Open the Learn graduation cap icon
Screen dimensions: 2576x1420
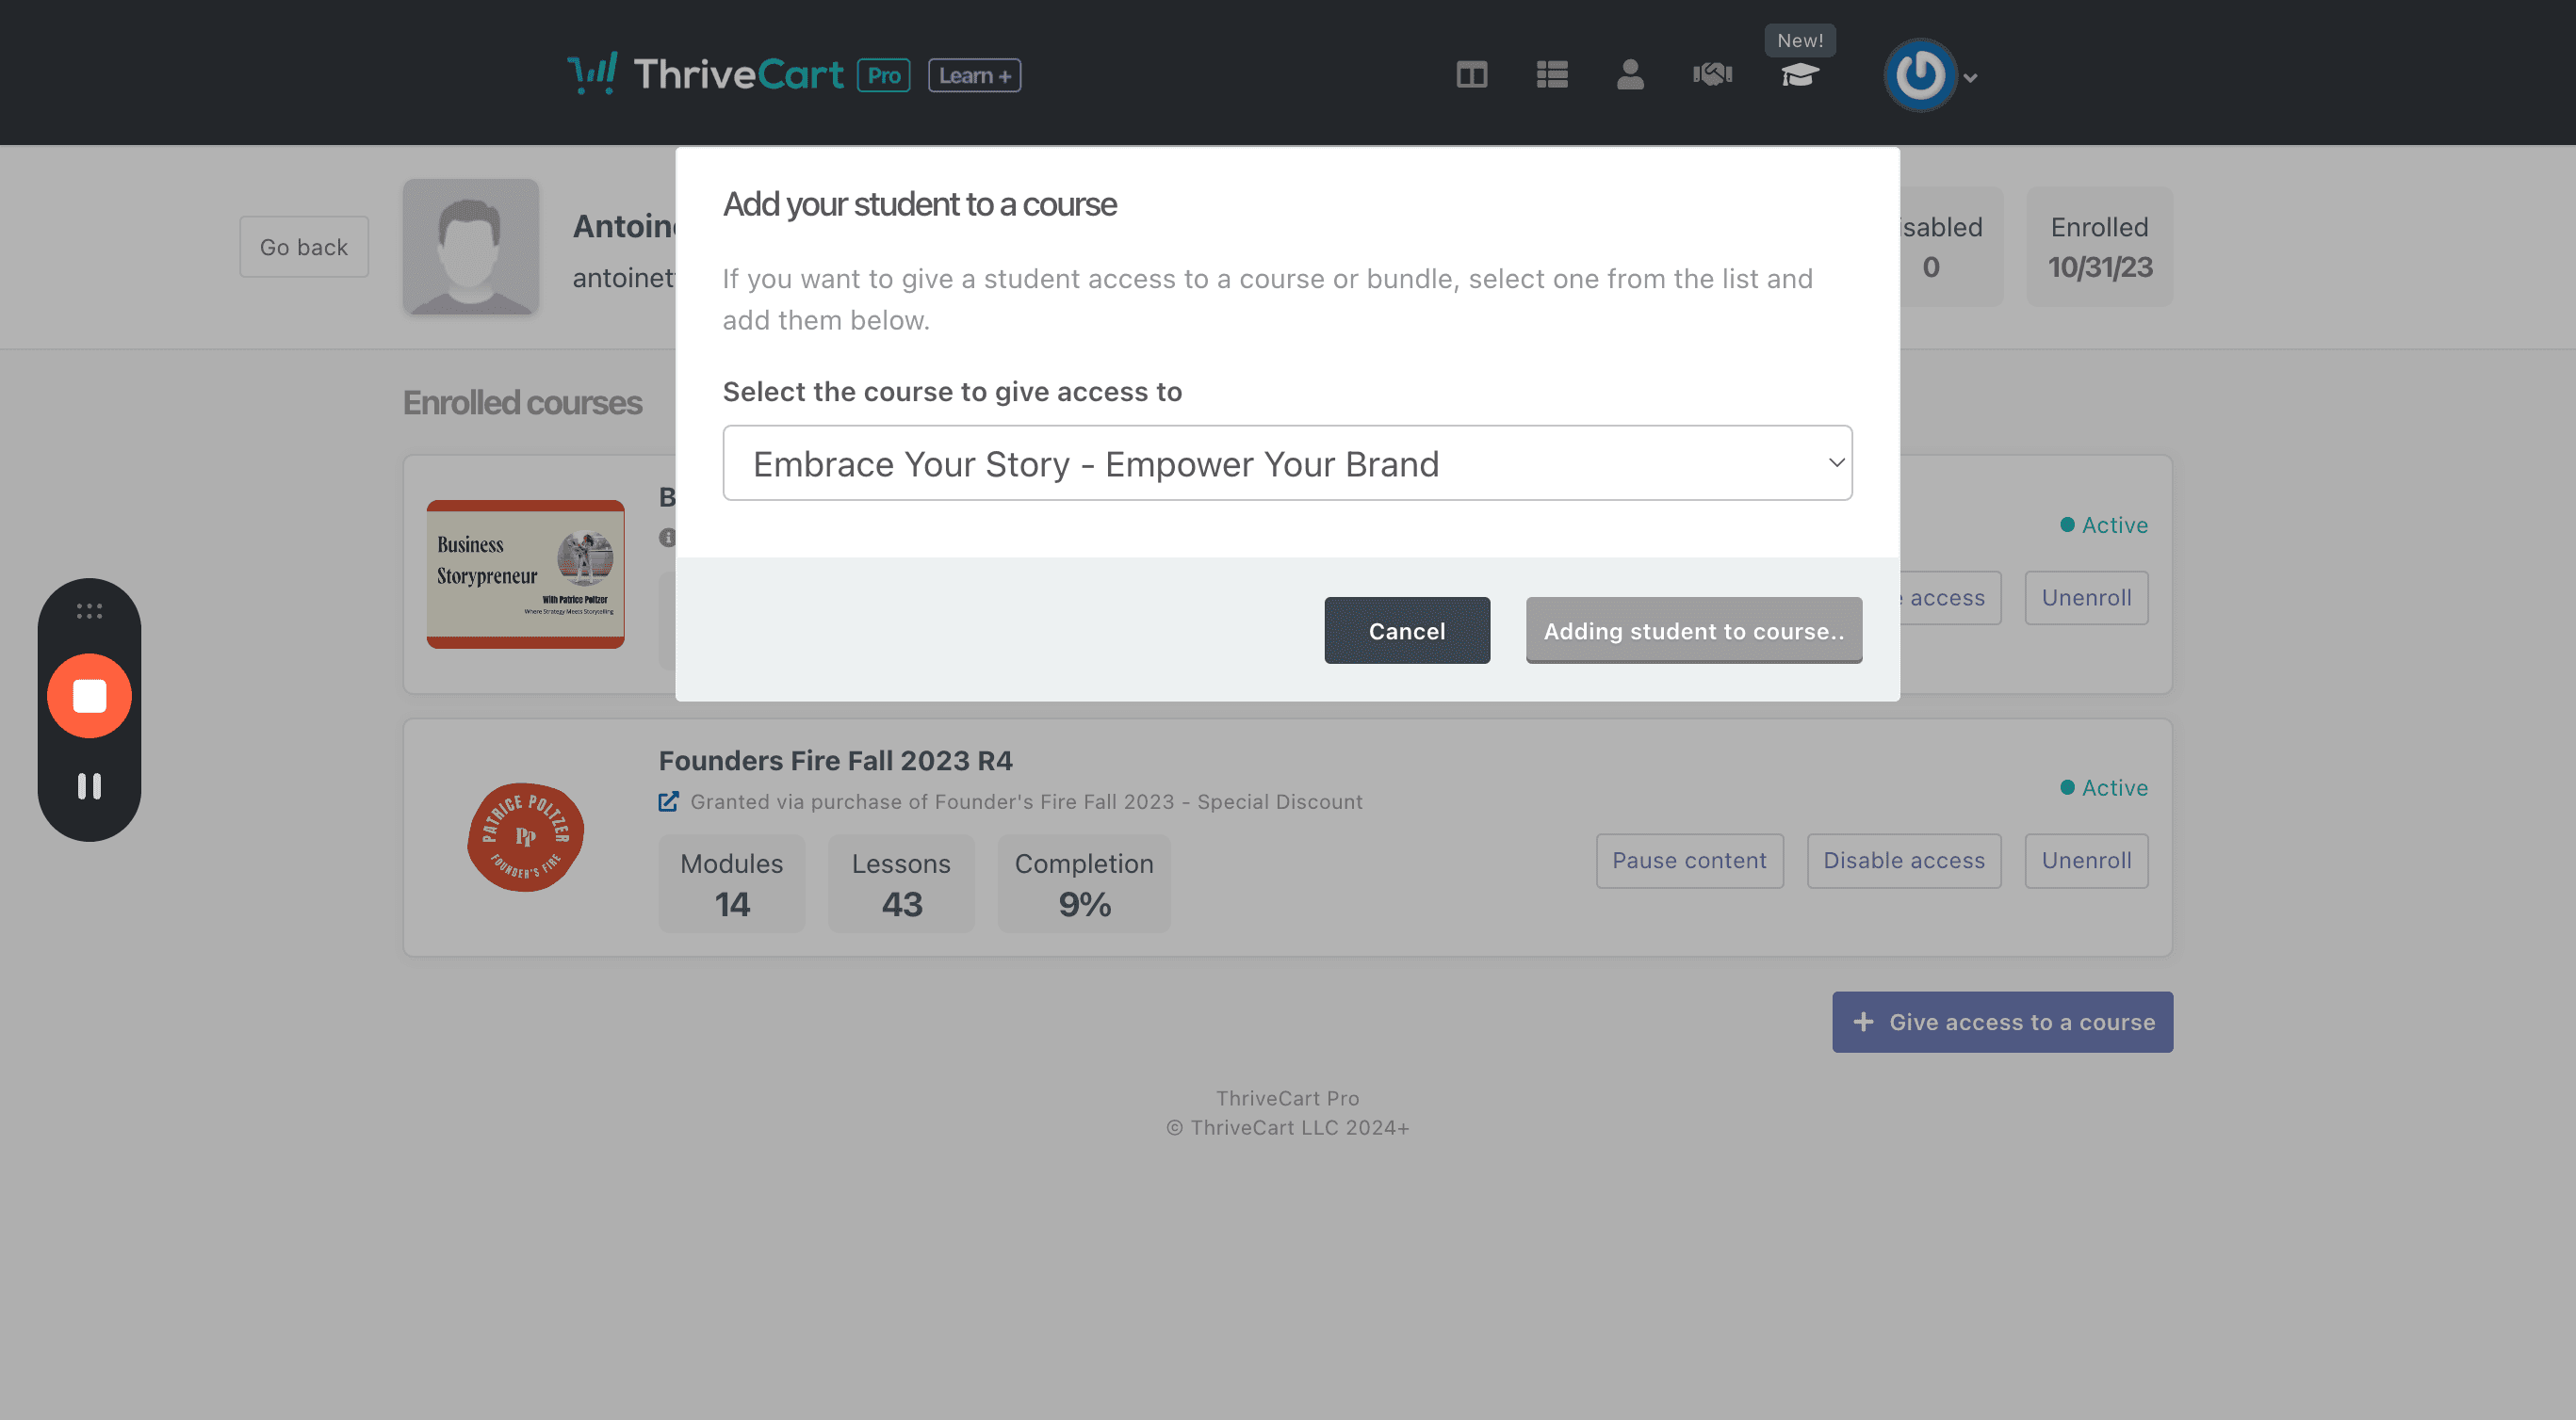1799,75
